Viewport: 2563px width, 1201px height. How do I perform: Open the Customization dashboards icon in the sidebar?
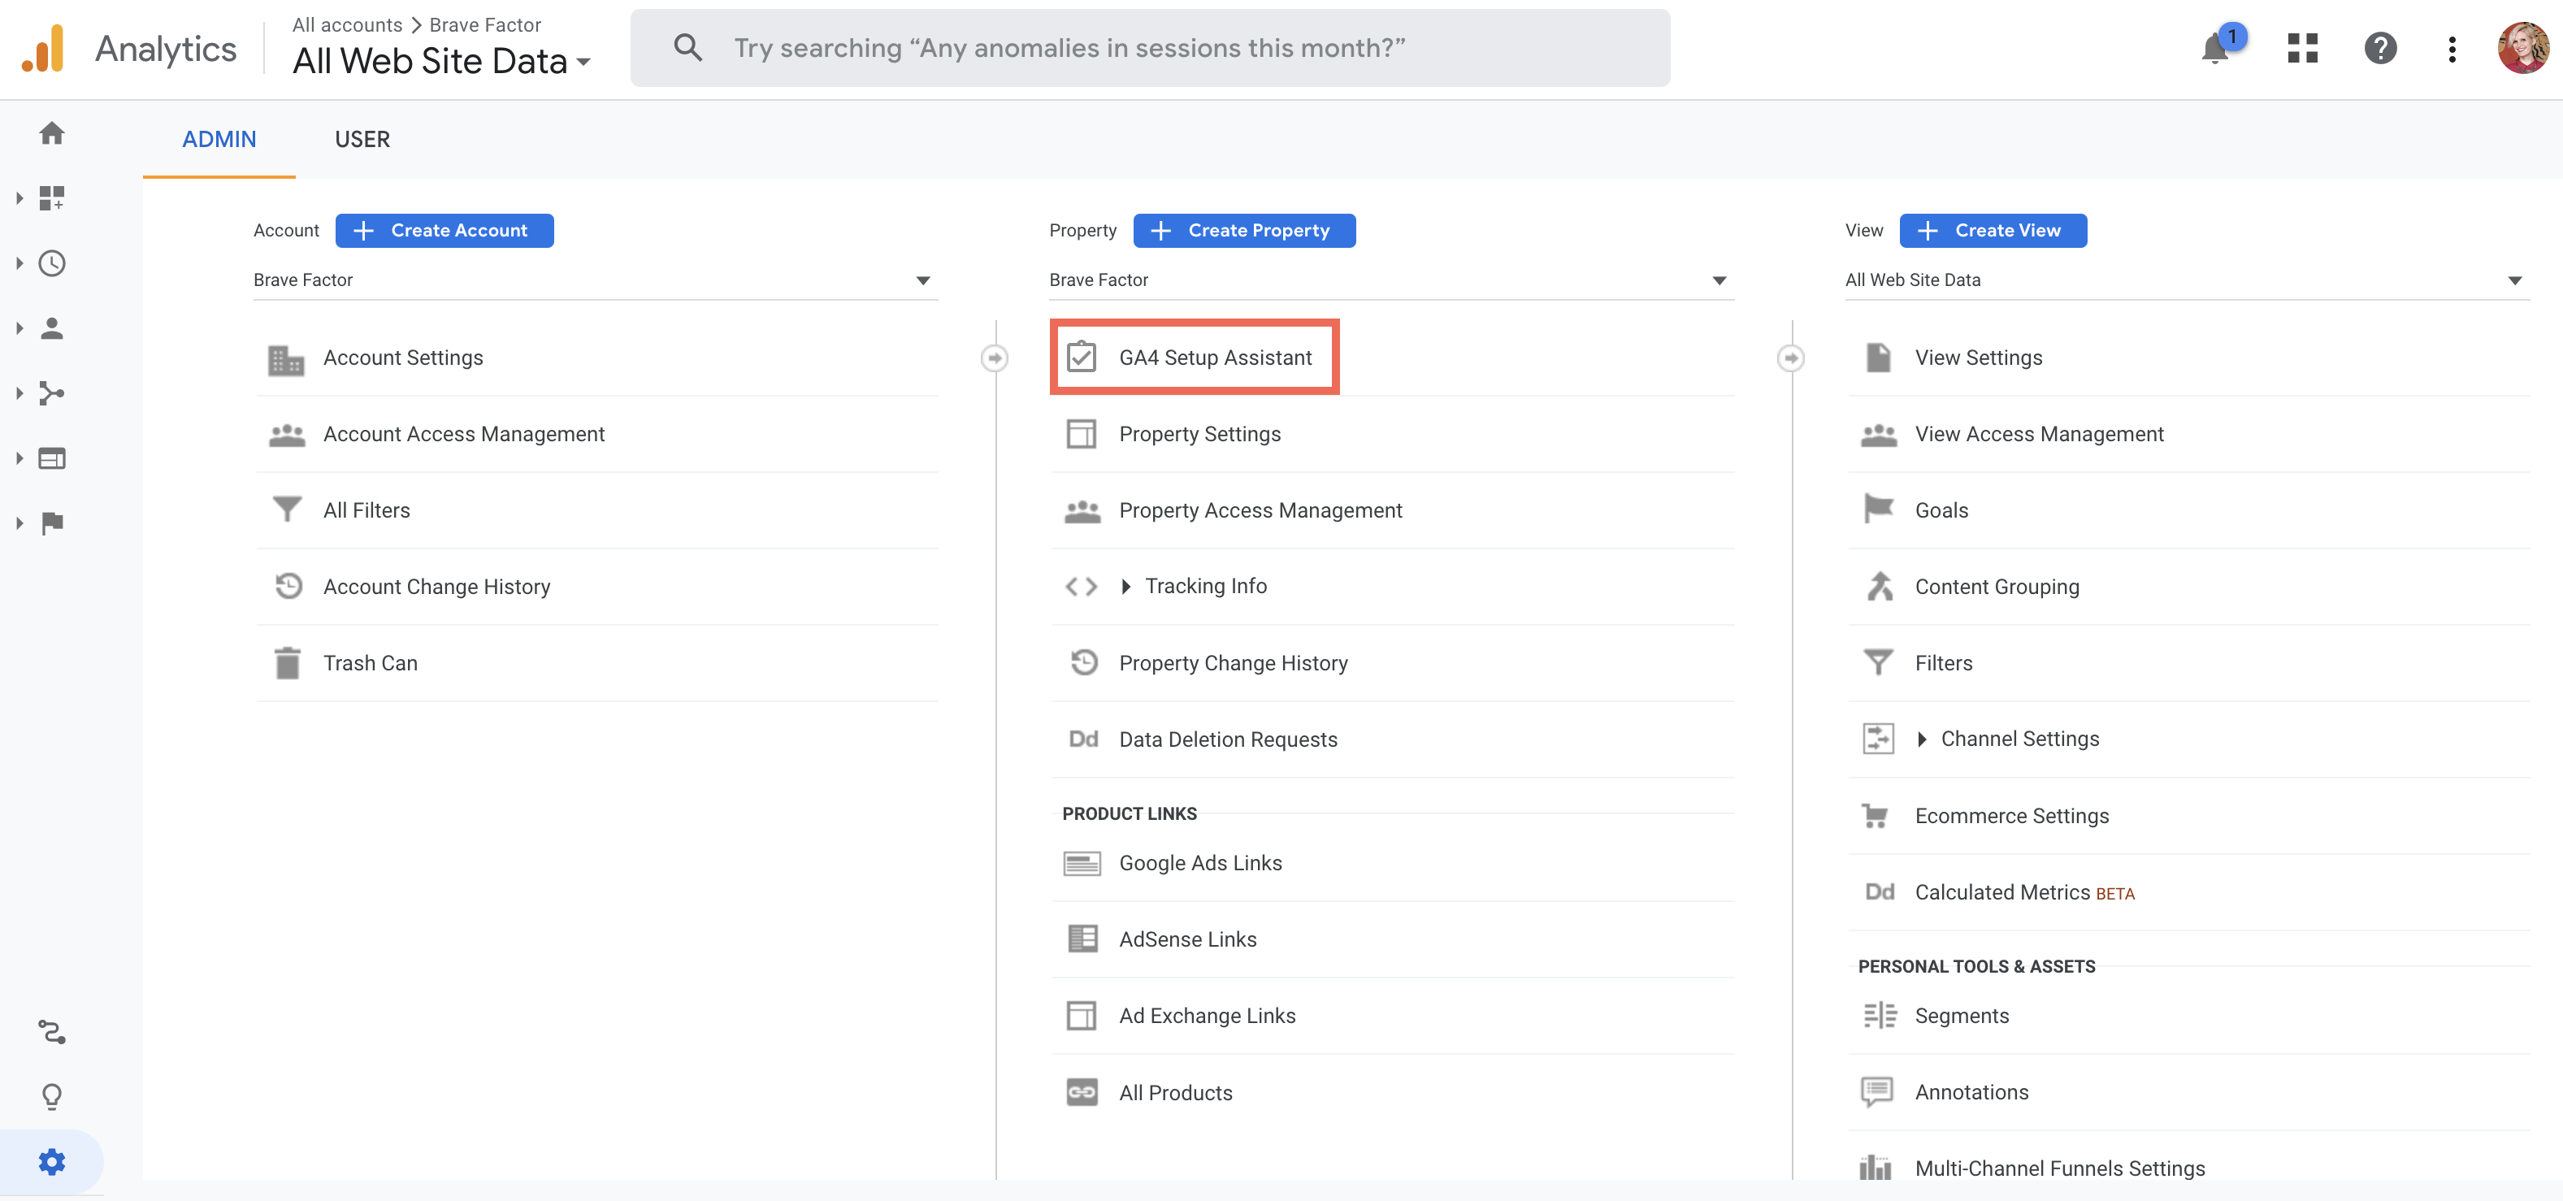pyautogui.click(x=52, y=198)
